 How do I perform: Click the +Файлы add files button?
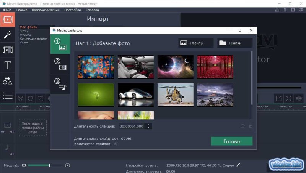point(196,43)
